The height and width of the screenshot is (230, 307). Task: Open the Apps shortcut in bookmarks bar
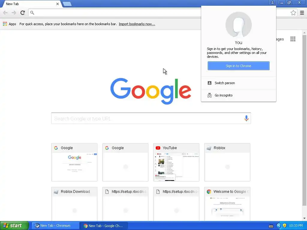(x=9, y=24)
